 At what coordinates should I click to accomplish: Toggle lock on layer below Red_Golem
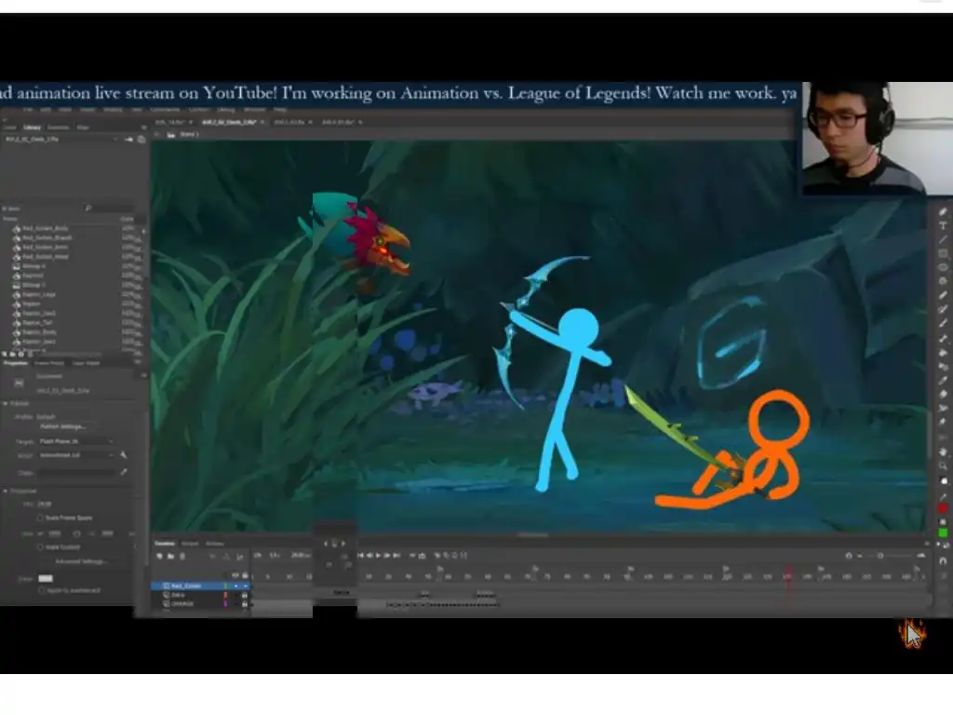tap(245, 595)
